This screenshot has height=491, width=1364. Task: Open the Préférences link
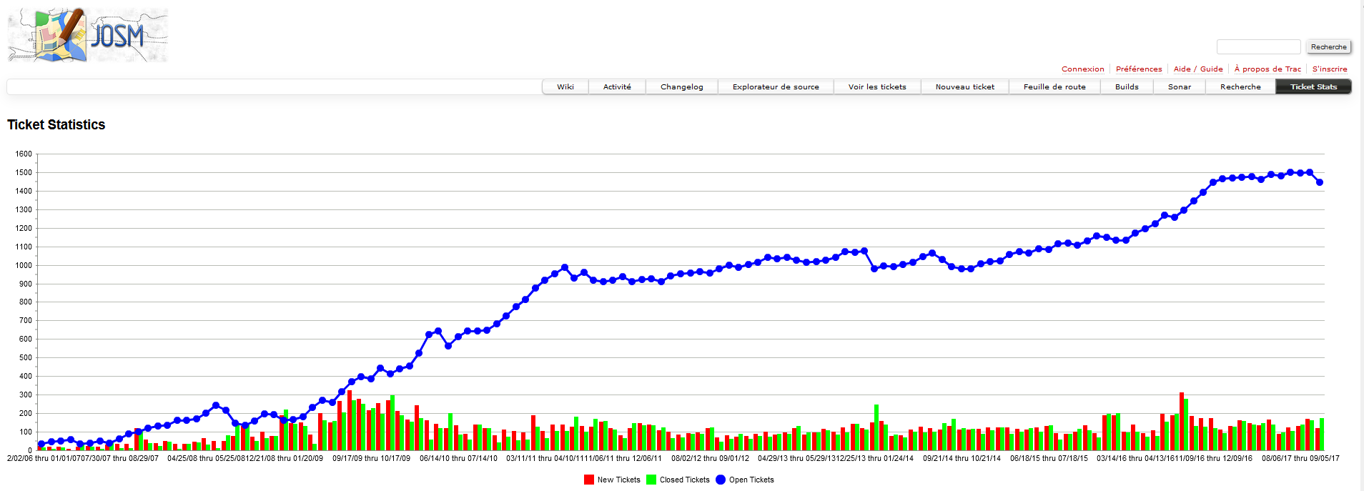tap(1139, 69)
